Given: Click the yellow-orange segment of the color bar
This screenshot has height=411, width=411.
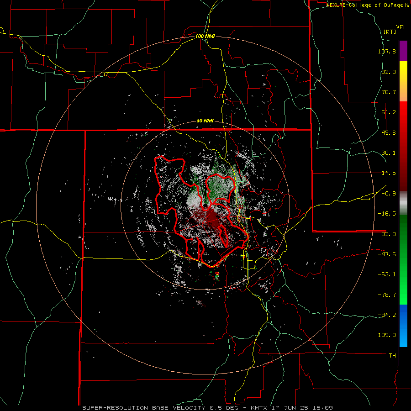Looking at the screenshot, I should pos(403,81).
